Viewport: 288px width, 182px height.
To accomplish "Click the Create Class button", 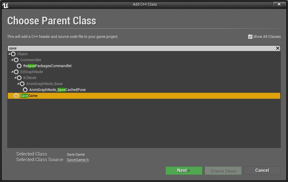I will tap(223, 170).
